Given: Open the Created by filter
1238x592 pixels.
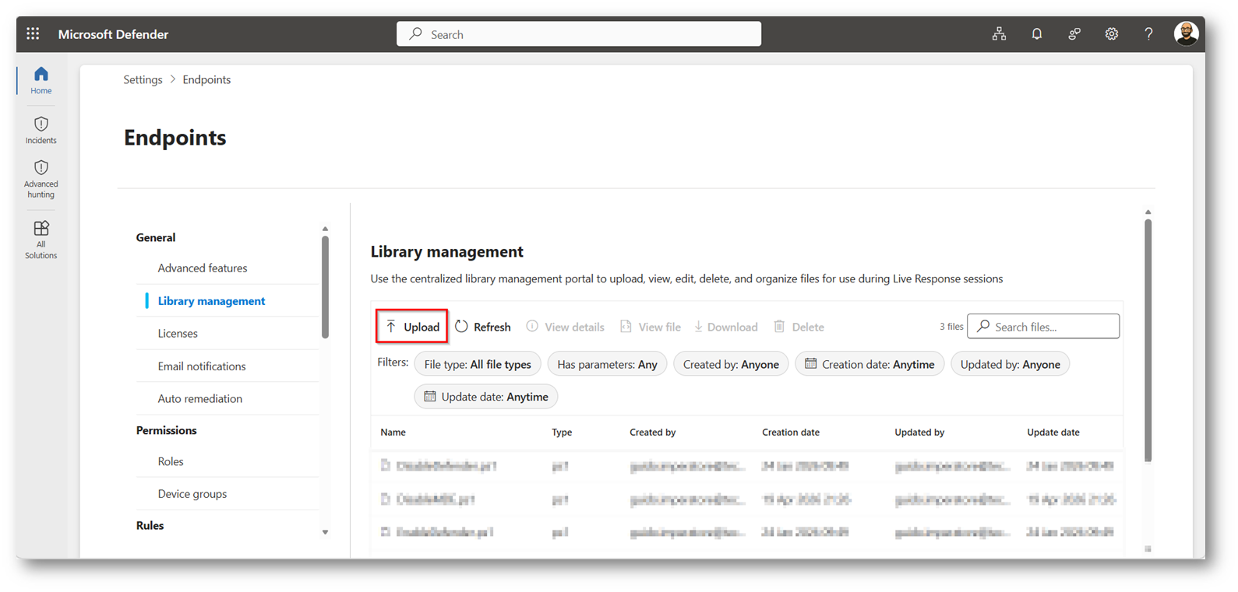Looking at the screenshot, I should [731, 364].
